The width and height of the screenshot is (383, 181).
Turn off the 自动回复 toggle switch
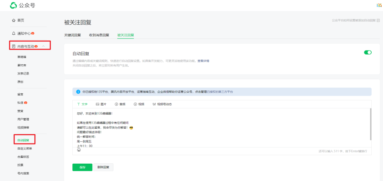click(368, 52)
